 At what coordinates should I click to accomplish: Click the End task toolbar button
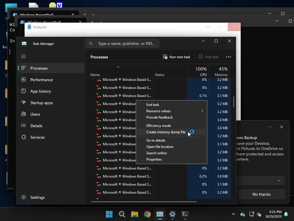(x=208, y=57)
